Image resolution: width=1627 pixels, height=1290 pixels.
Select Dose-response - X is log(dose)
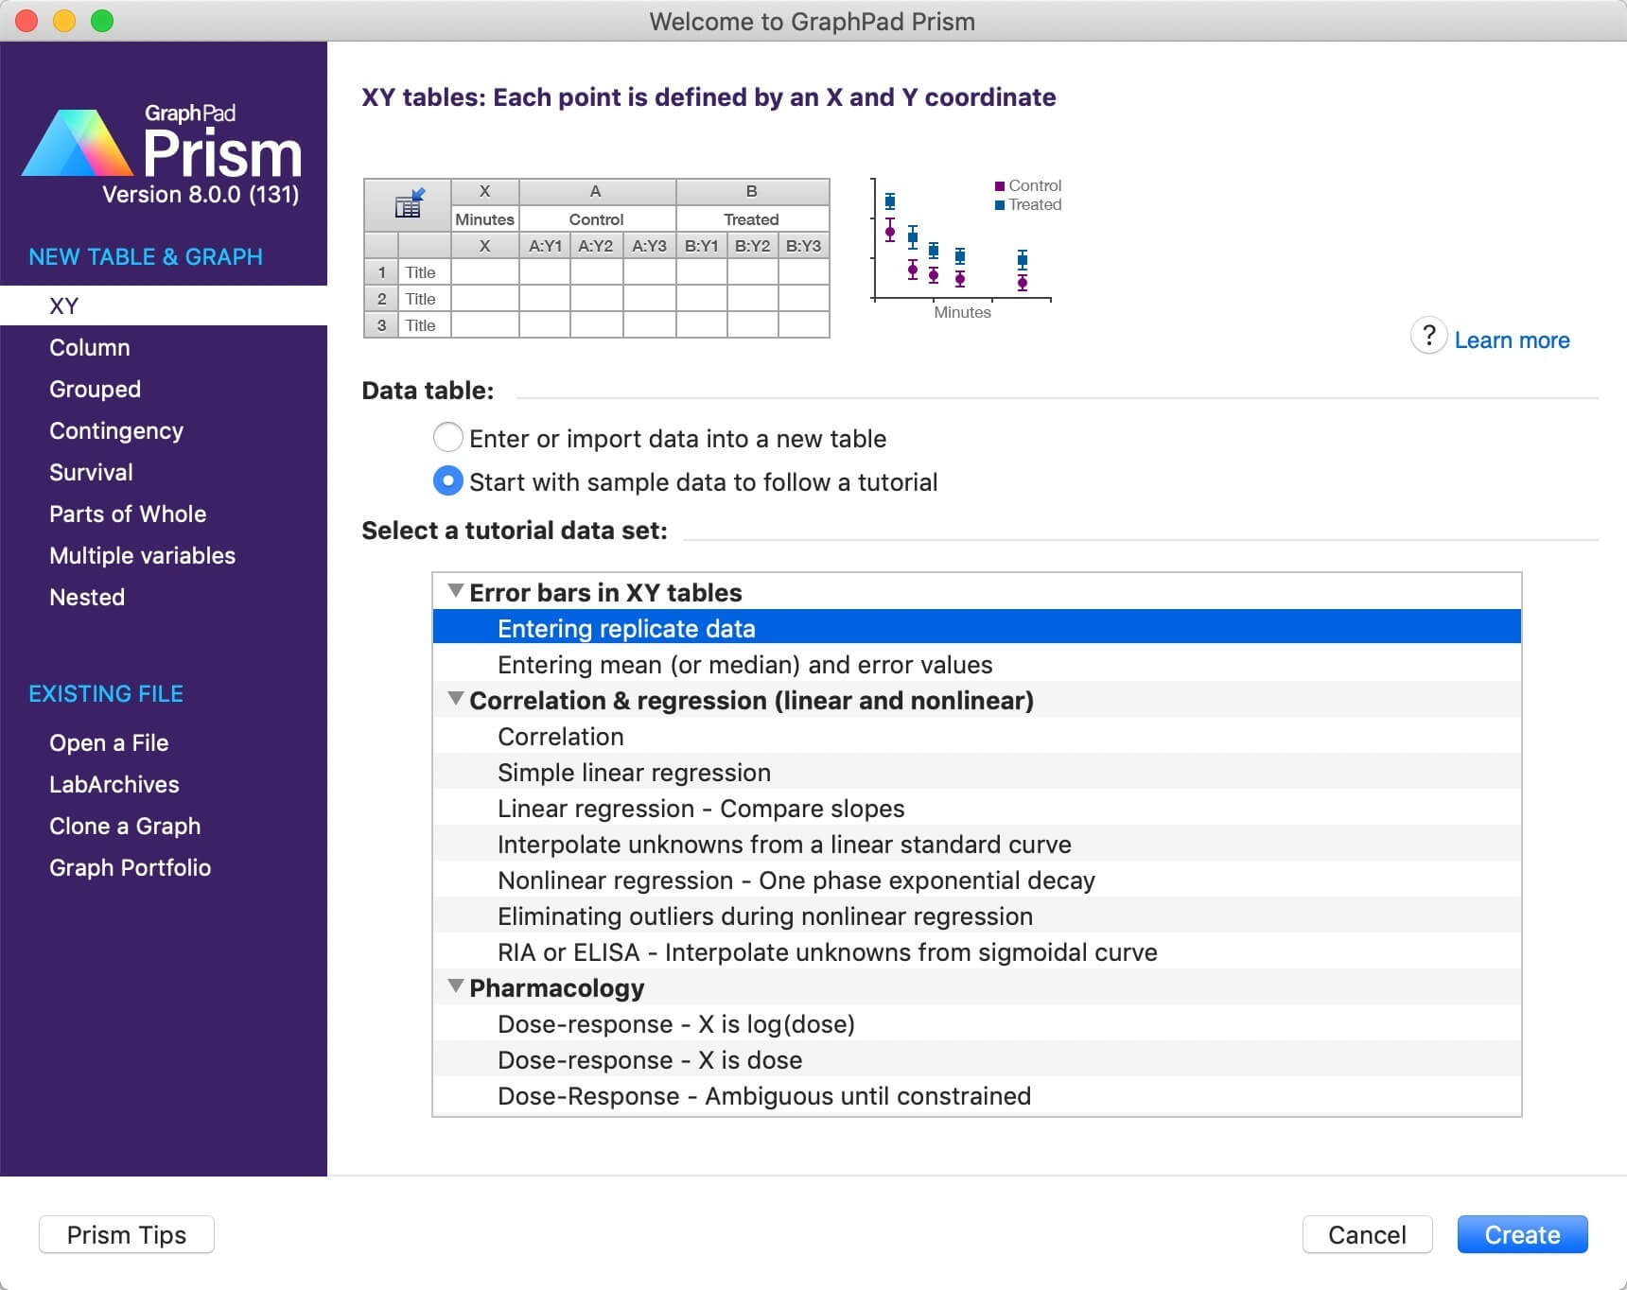pos(977,1022)
